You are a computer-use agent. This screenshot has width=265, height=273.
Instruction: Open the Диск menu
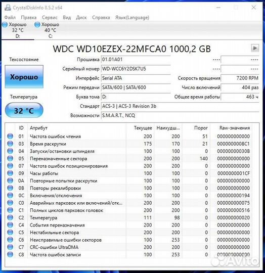81,17
